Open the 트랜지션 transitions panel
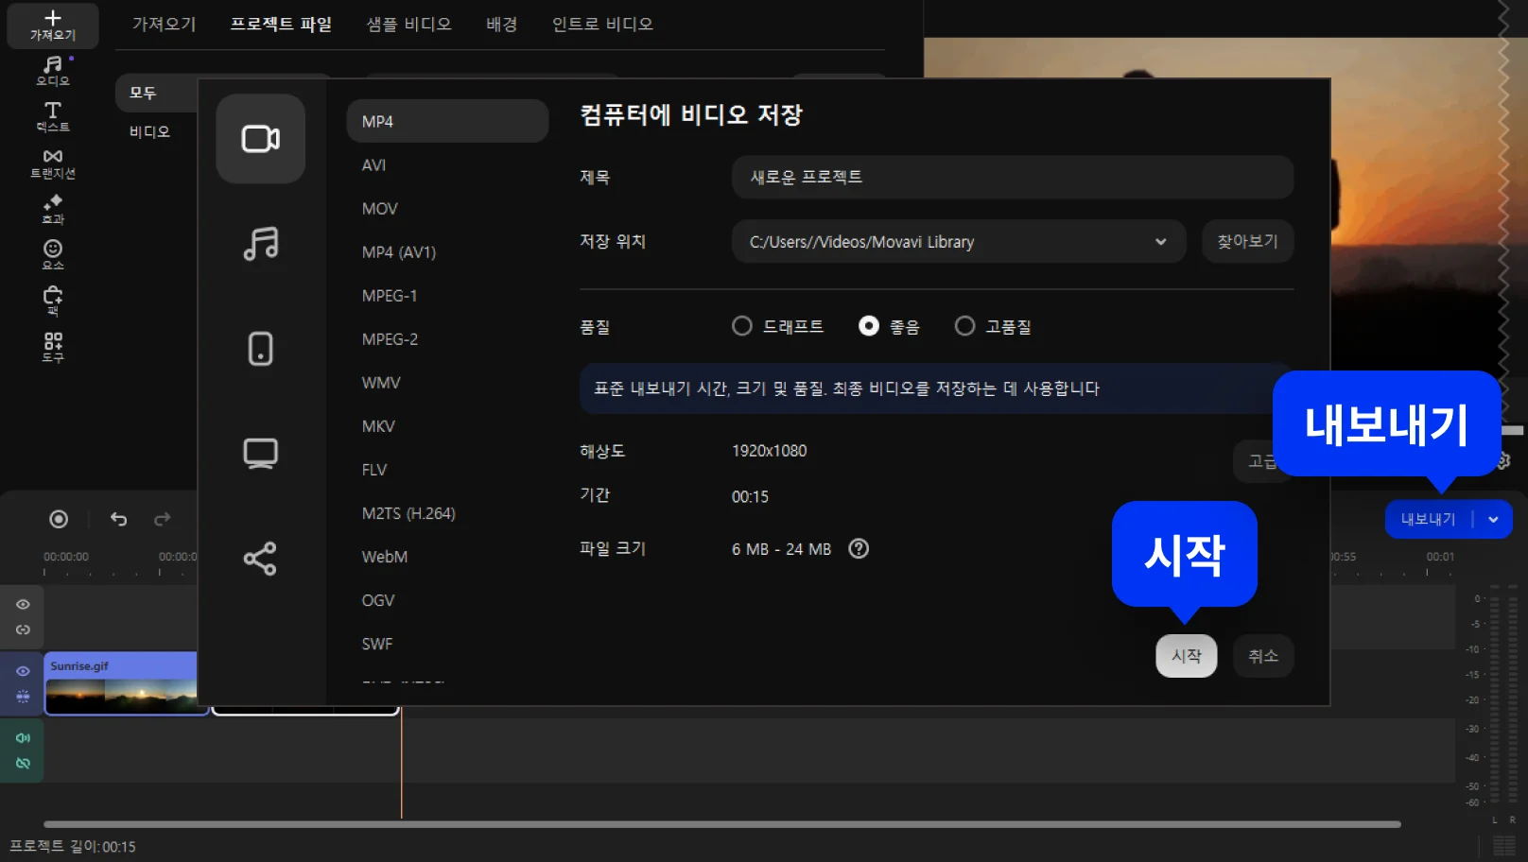Image resolution: width=1528 pixels, height=862 pixels. (x=53, y=163)
